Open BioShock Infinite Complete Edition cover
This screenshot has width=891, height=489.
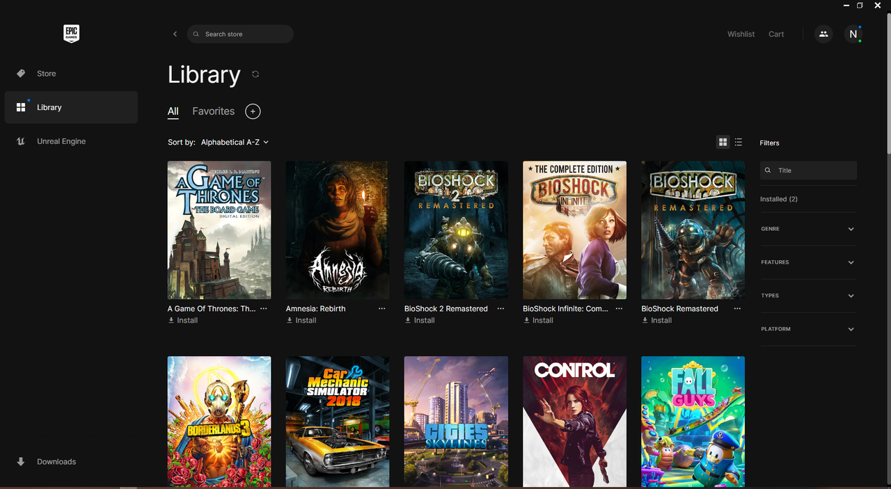(x=574, y=230)
